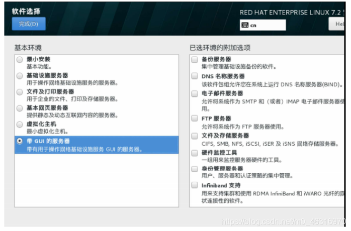Click the 集中管理基础设施备份的软件。 description
This screenshot has height=231, width=351.
[239, 67]
